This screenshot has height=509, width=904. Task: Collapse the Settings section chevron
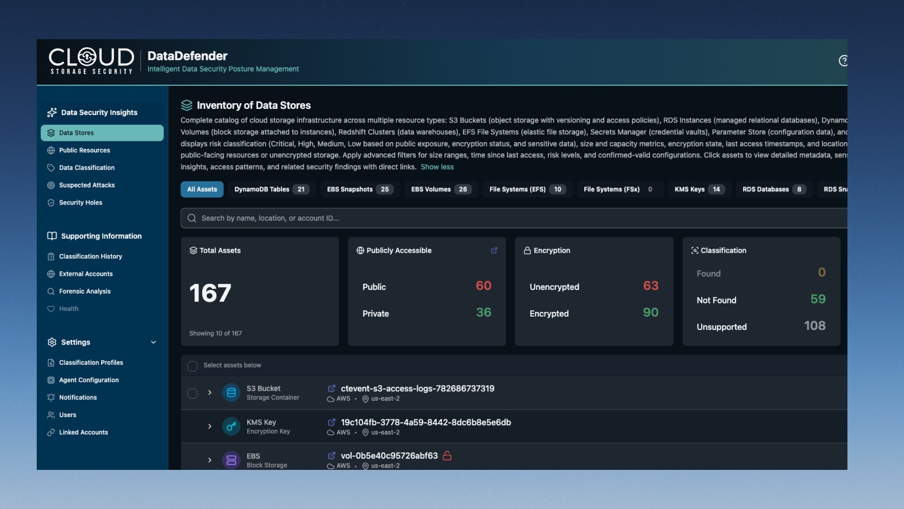pyautogui.click(x=153, y=342)
